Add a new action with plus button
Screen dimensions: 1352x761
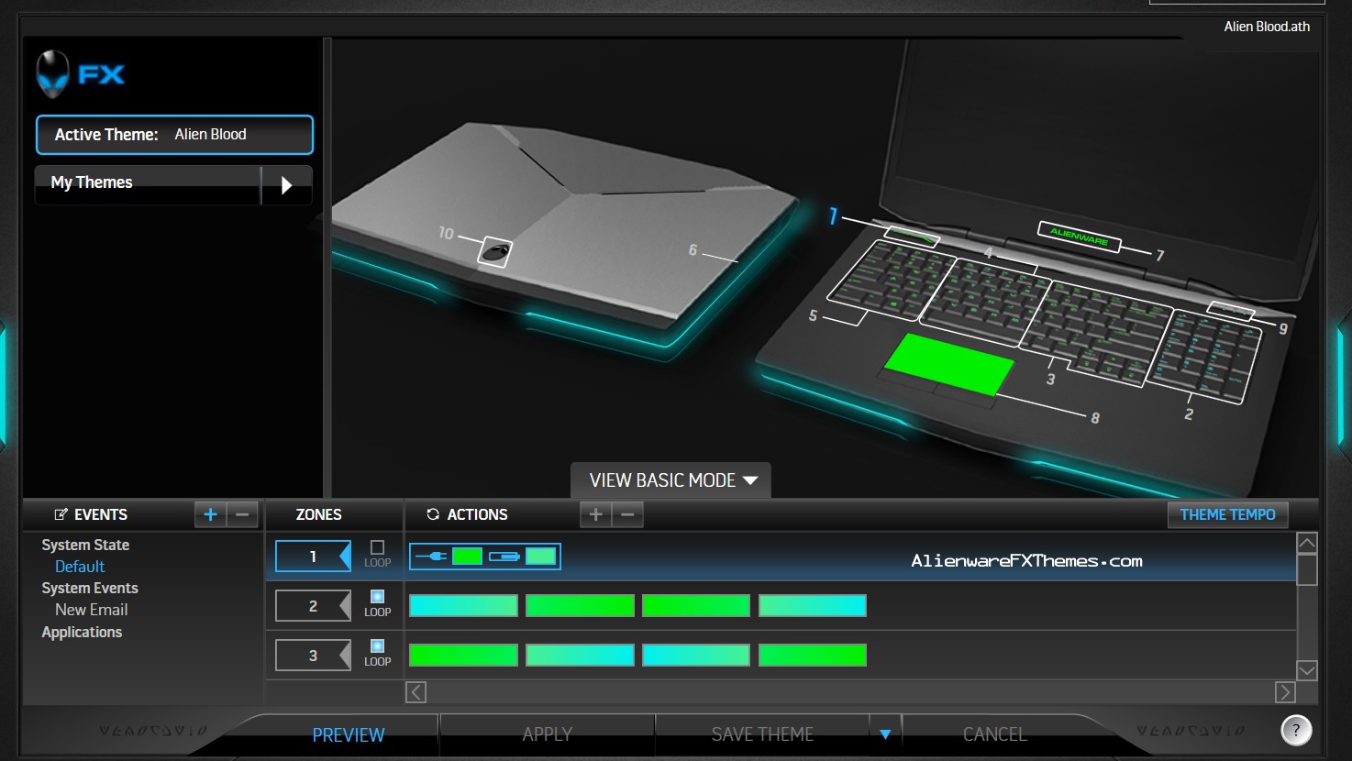coord(595,514)
